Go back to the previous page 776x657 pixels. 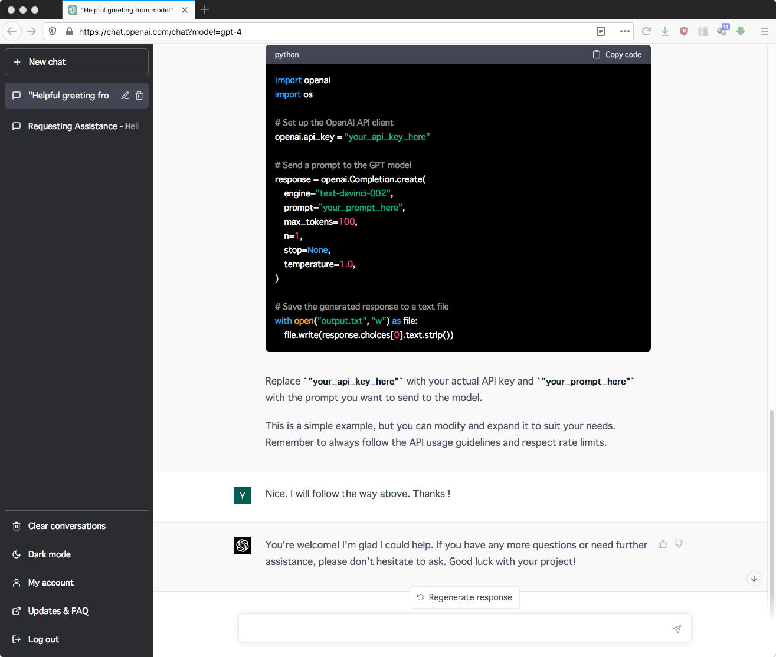(x=12, y=31)
